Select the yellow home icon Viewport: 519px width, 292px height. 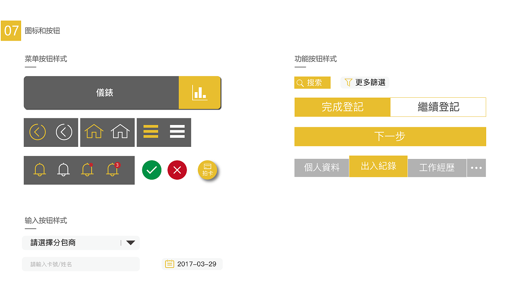[x=94, y=131]
